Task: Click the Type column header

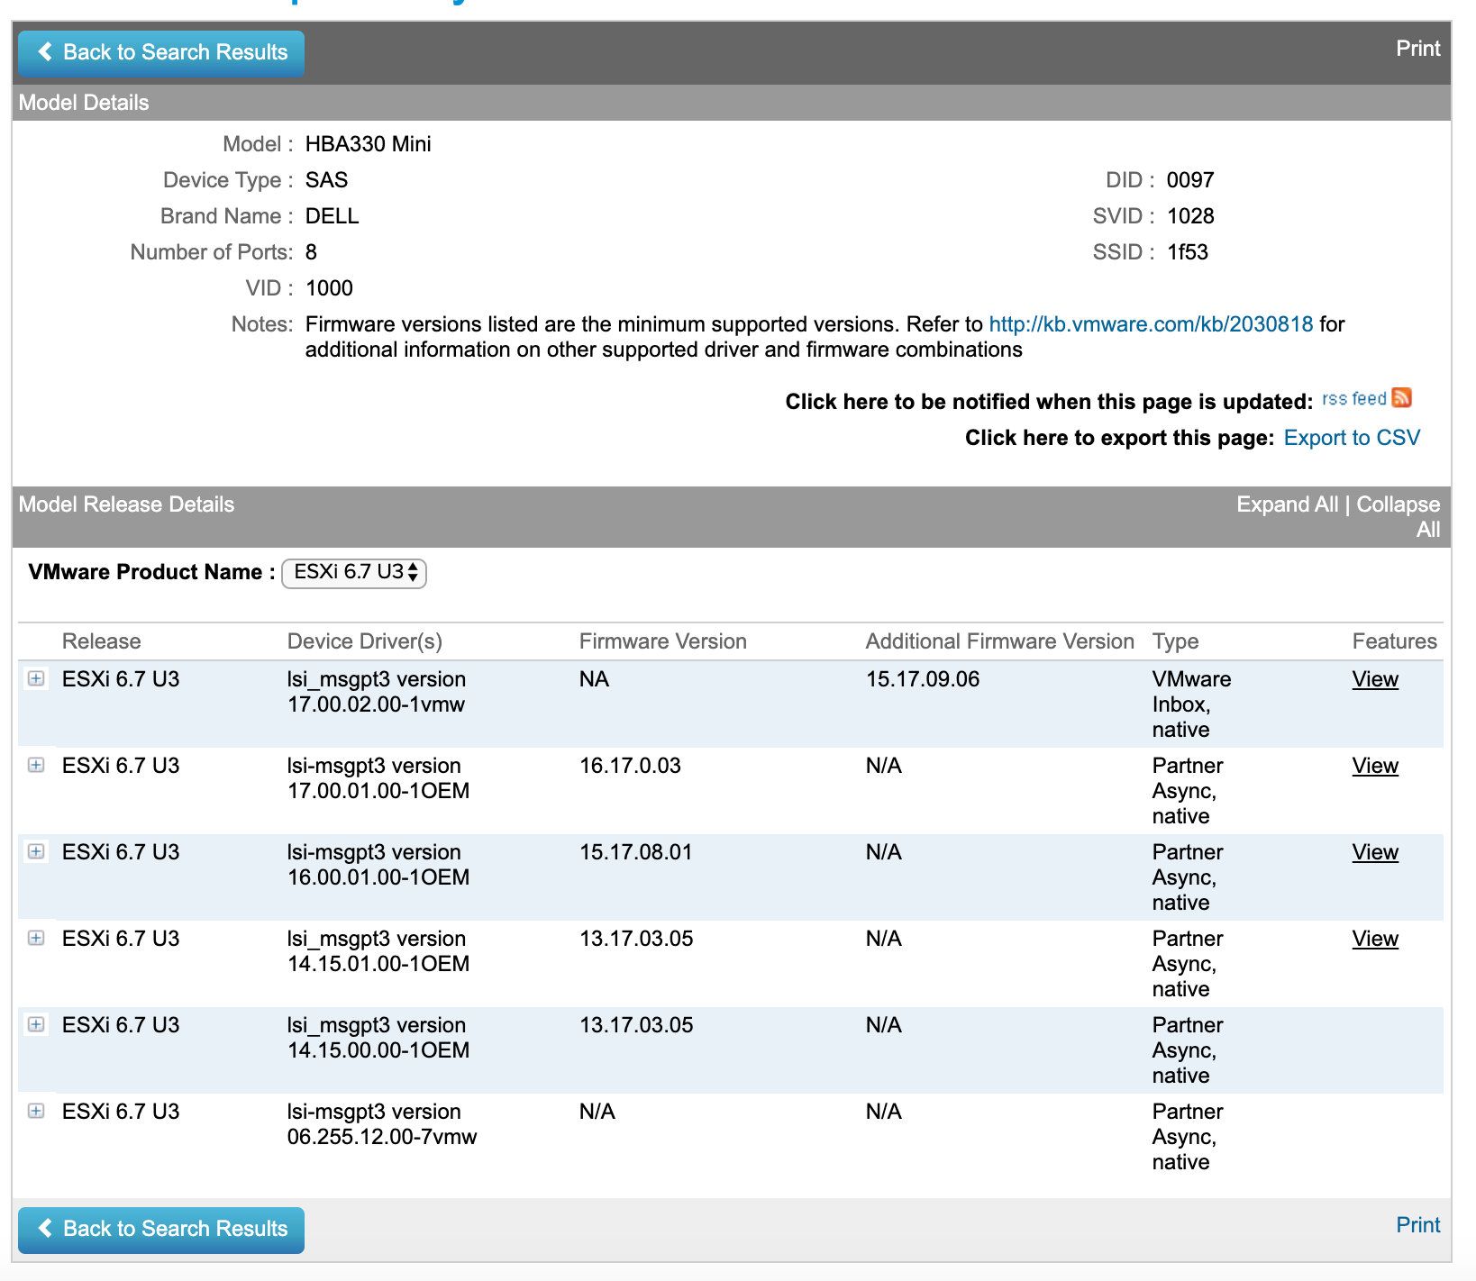Action: pos(1175,641)
